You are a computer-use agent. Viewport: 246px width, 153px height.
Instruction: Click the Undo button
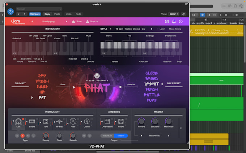pos(69,14)
